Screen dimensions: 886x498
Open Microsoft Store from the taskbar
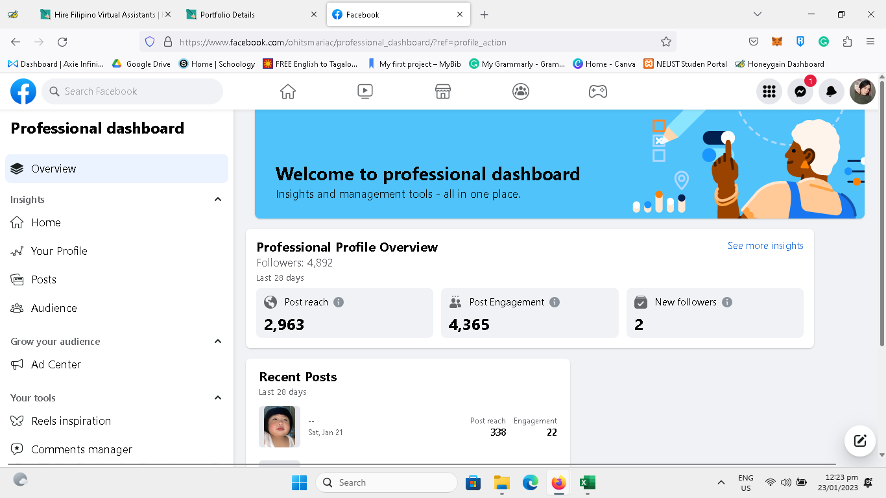click(x=473, y=482)
